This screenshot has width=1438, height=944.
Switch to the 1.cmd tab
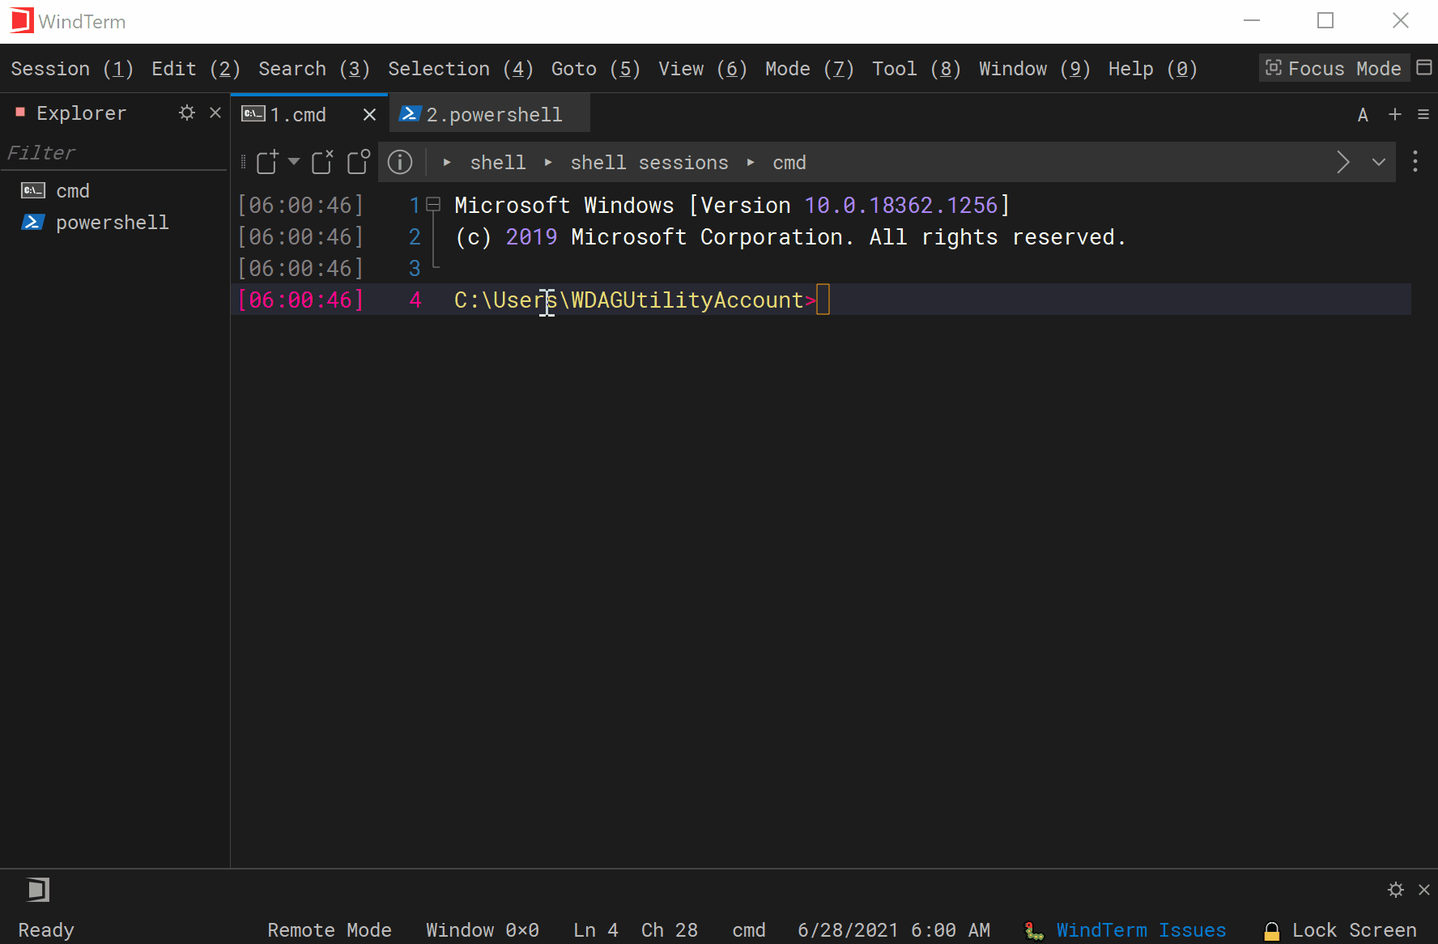pos(297,115)
